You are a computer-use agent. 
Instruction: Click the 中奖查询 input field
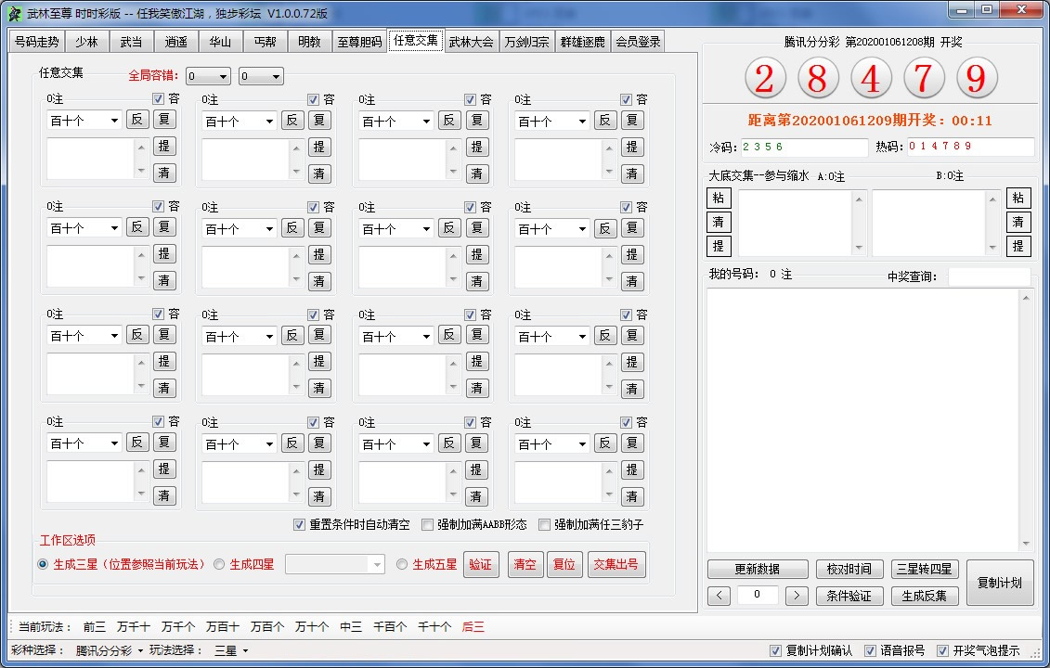coord(989,276)
